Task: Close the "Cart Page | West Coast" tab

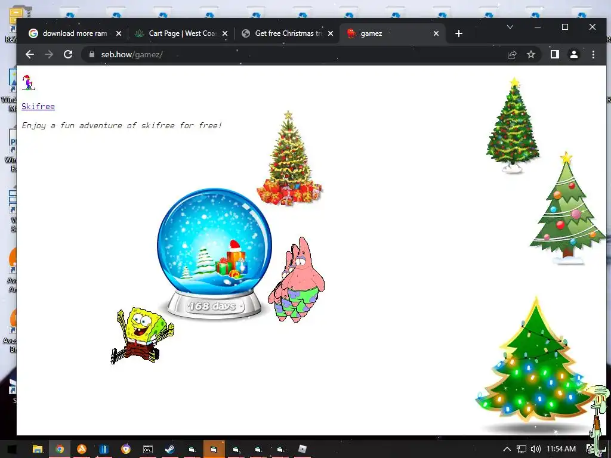Action: pos(225,33)
